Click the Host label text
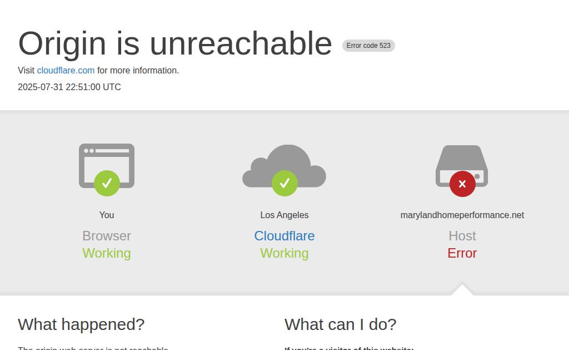 click(x=462, y=236)
